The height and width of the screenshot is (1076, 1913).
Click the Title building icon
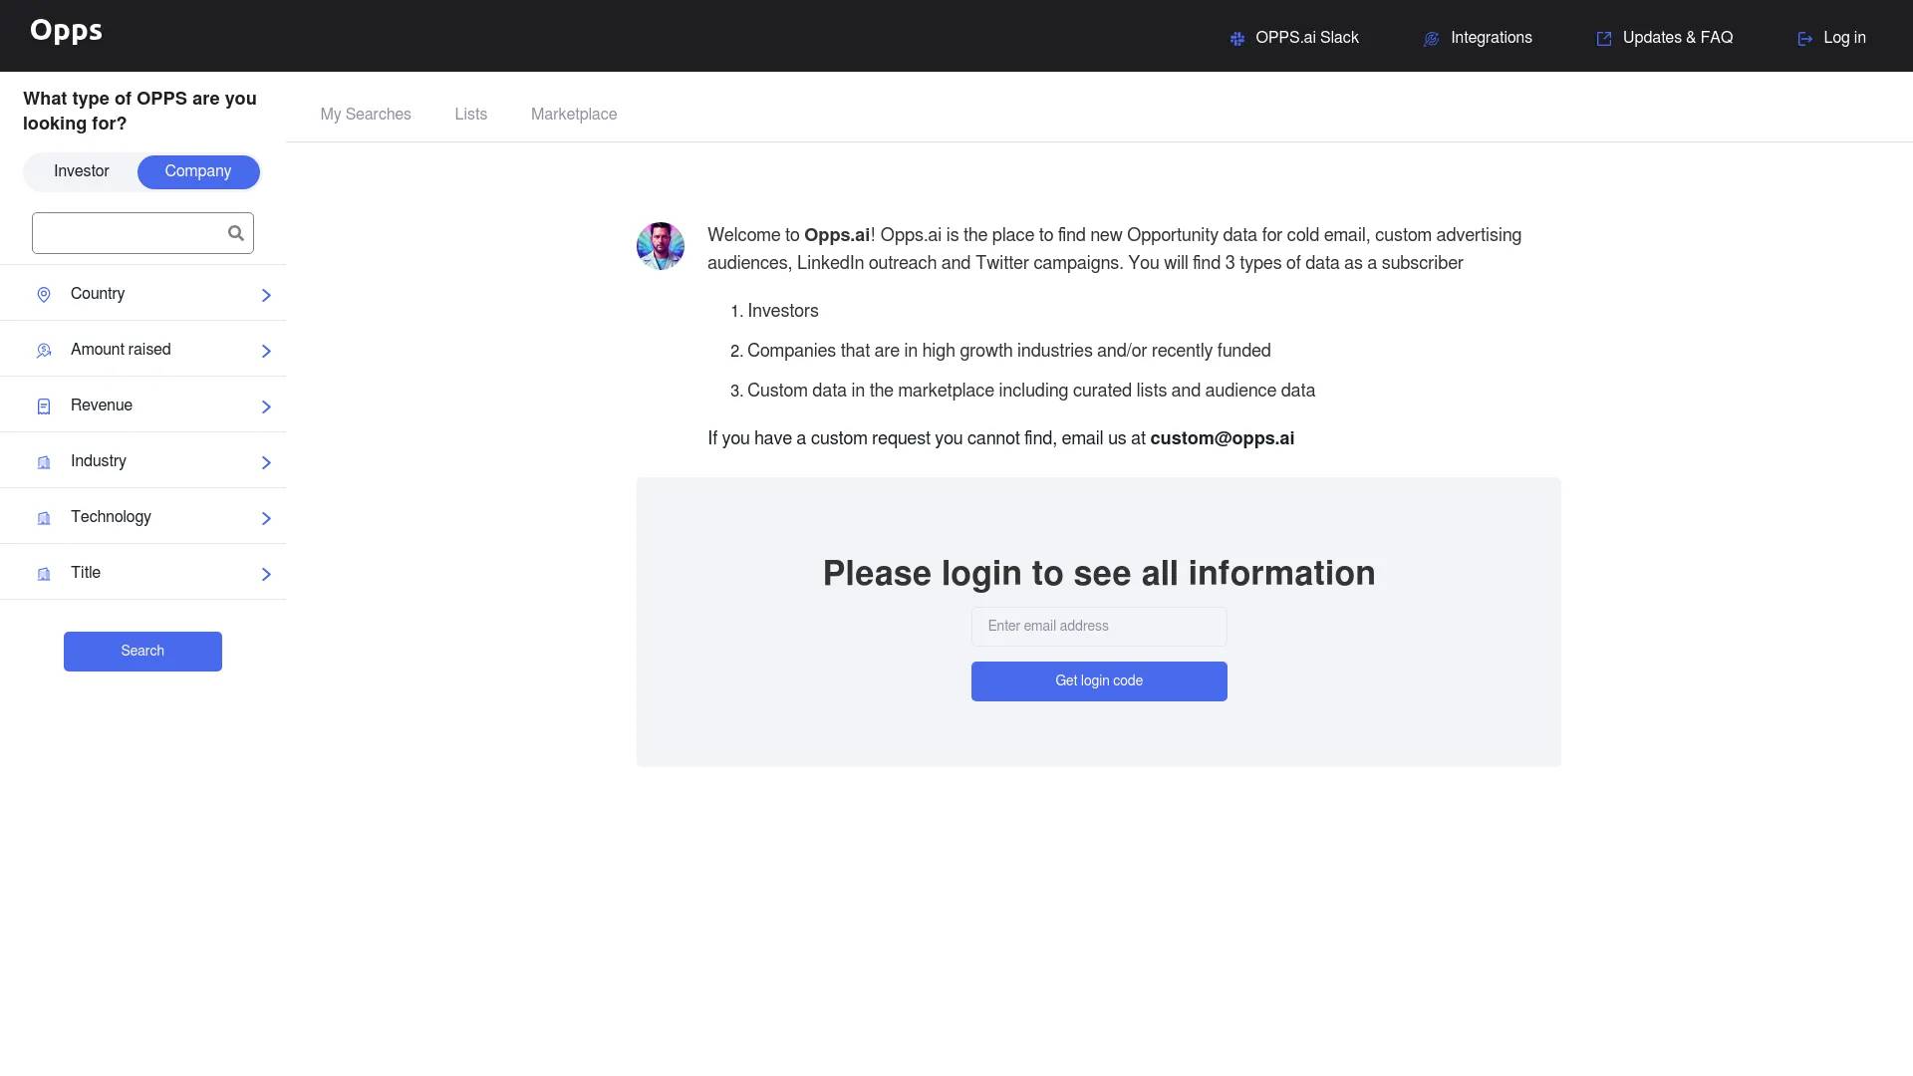coord(44,574)
